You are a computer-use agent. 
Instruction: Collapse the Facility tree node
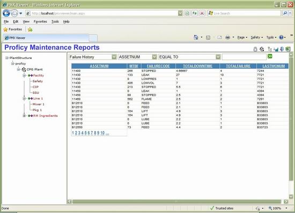click(24, 76)
